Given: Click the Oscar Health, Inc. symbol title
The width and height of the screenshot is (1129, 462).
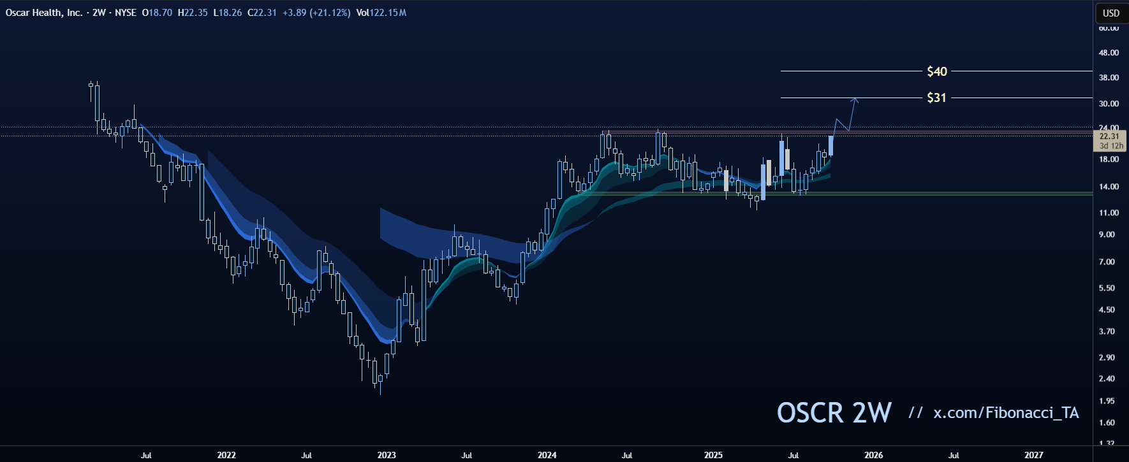Looking at the screenshot, I should click(x=43, y=13).
